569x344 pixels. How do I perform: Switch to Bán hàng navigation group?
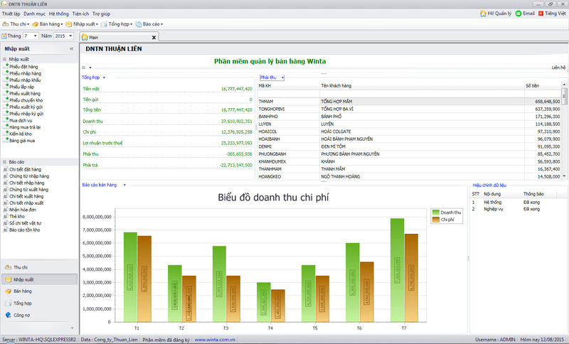[39, 291]
